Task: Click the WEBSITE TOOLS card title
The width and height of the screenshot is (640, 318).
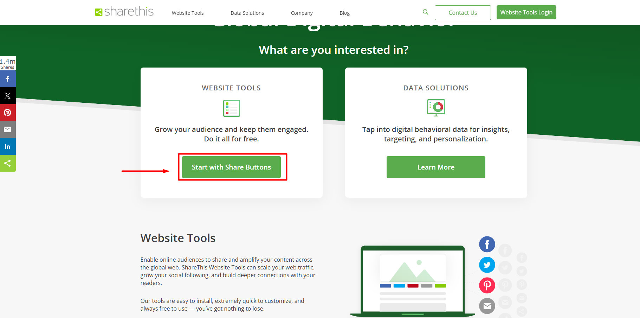Action: [231, 88]
